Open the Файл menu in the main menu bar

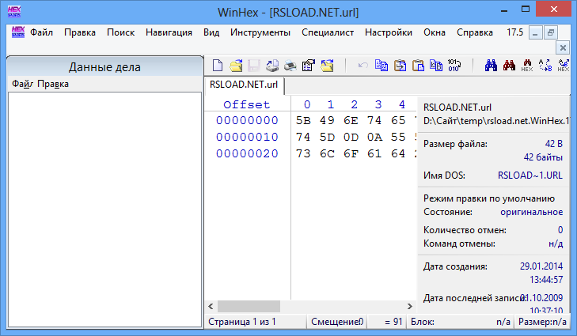point(42,32)
